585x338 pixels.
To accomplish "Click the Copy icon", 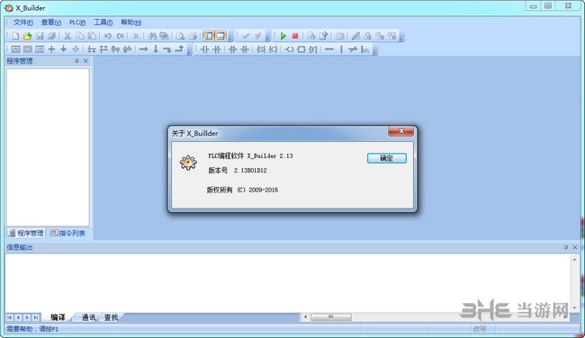I will coord(80,36).
